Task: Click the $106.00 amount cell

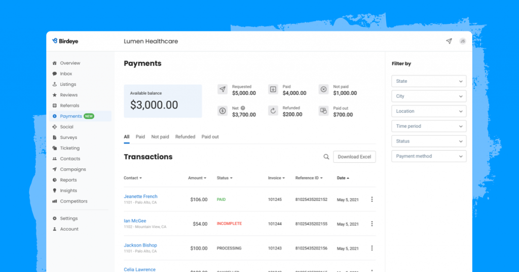Action: pos(199,199)
